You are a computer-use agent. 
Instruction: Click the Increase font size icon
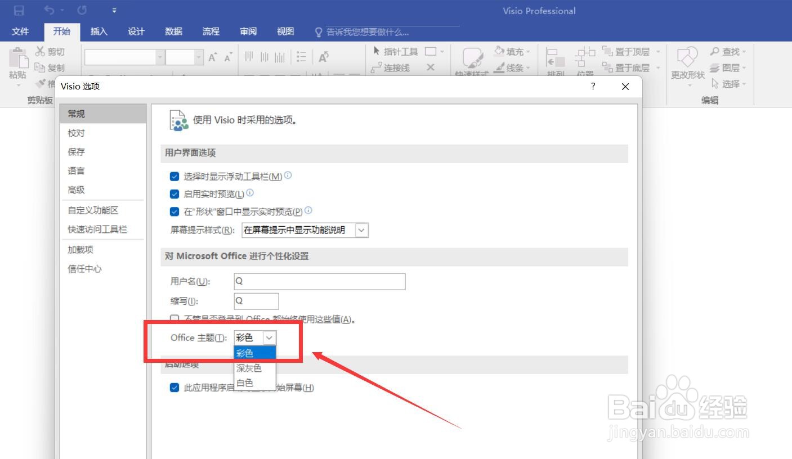pos(213,57)
